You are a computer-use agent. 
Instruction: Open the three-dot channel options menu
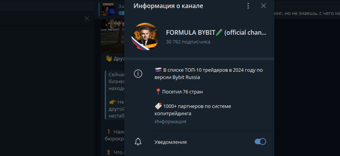(248, 6)
